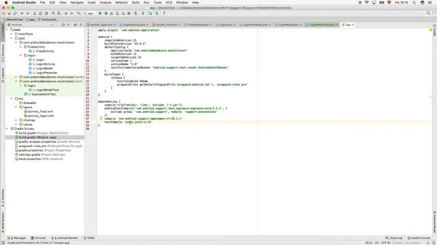Viewport: 437px width, 245px height.
Task: Open the TODO tool window button
Action: (89, 238)
